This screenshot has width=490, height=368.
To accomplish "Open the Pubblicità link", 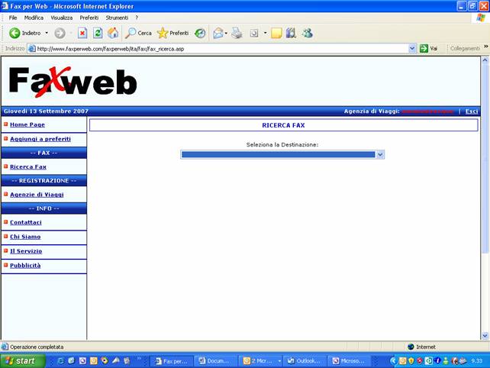I will [x=25, y=266].
